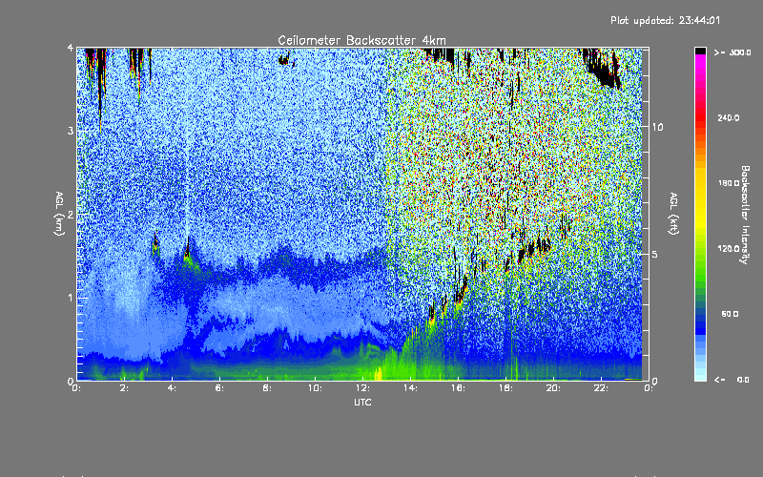Viewport: 763px width, 477px height.
Task: Click the '16:' UTC tick label
Action: click(x=458, y=388)
